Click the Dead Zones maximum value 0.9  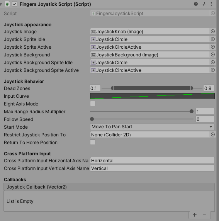209,88
